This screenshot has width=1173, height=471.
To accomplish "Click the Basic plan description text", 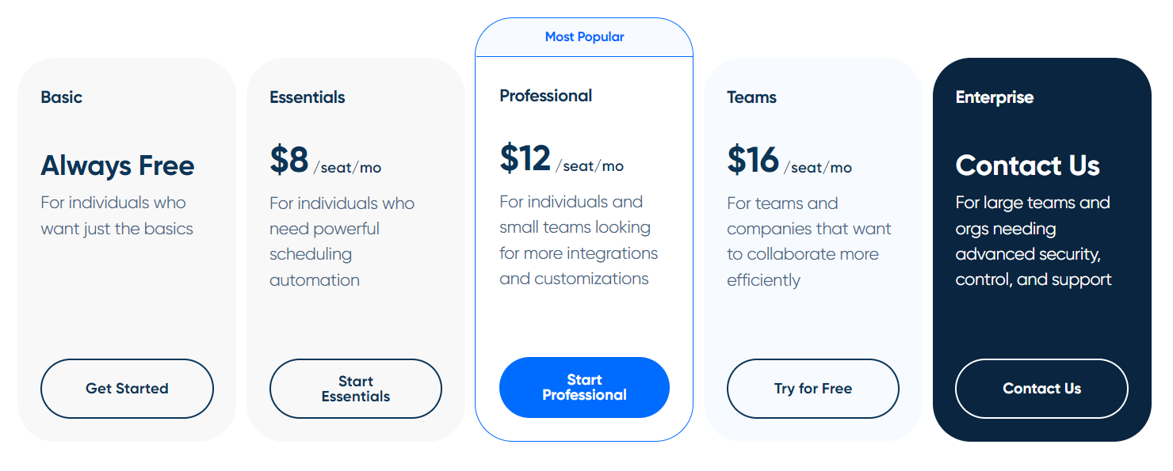I will click(x=117, y=215).
